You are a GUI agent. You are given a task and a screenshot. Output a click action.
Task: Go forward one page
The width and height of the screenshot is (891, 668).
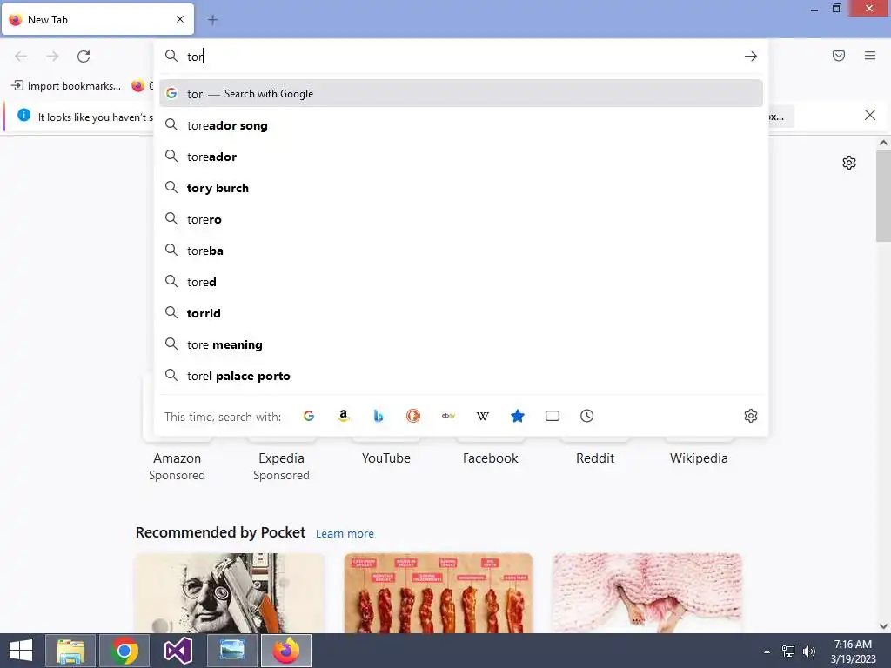[52, 57]
